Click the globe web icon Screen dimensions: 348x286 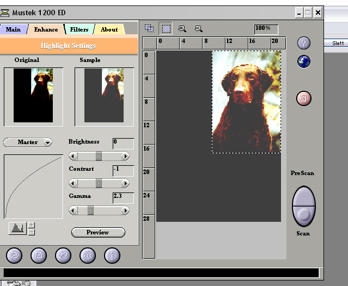(x=303, y=61)
